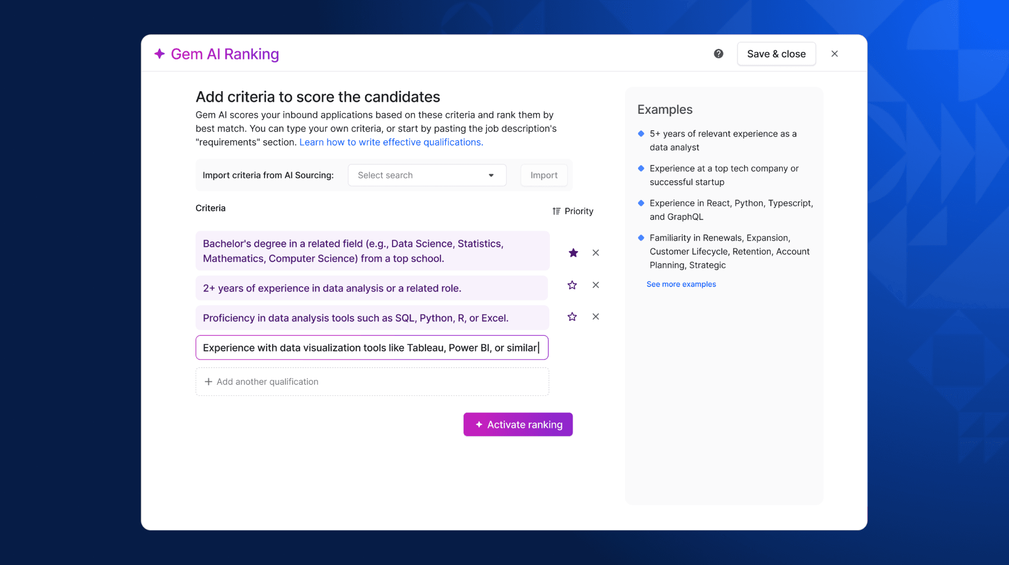Screen dimensions: 1009x565
Task: Click the data visualization tools input field
Action: (372, 347)
